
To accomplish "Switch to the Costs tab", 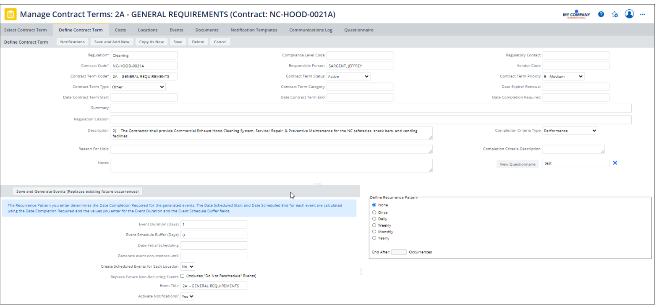I will pyautogui.click(x=120, y=30).
